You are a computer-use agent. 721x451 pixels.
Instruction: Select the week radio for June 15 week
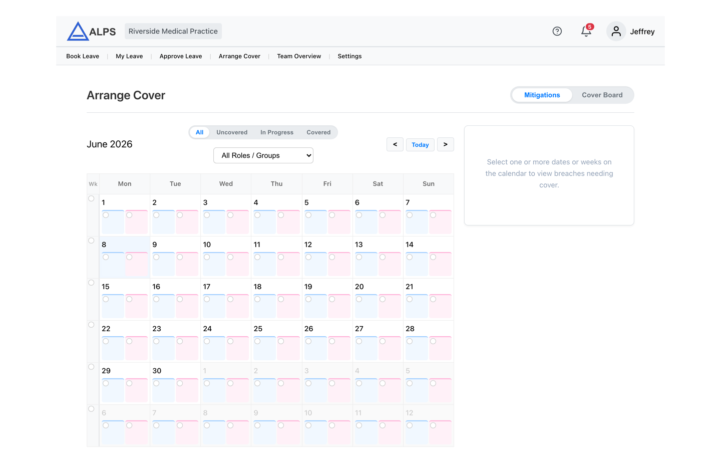click(x=91, y=283)
